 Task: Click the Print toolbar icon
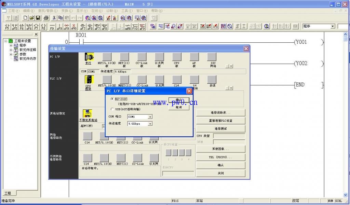click(46, 18)
